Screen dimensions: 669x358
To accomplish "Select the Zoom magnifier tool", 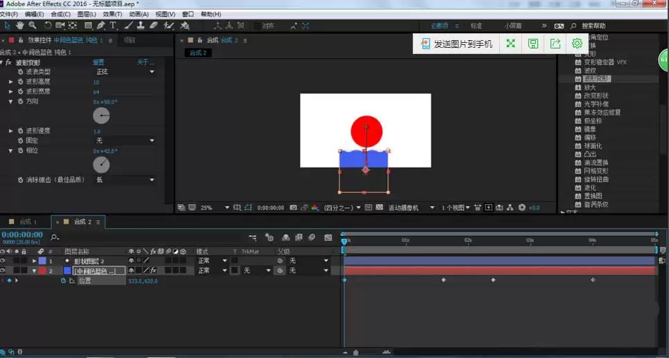I will [33, 26].
